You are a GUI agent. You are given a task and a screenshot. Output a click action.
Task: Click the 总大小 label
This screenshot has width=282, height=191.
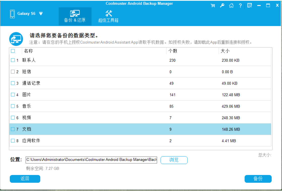[265, 155]
